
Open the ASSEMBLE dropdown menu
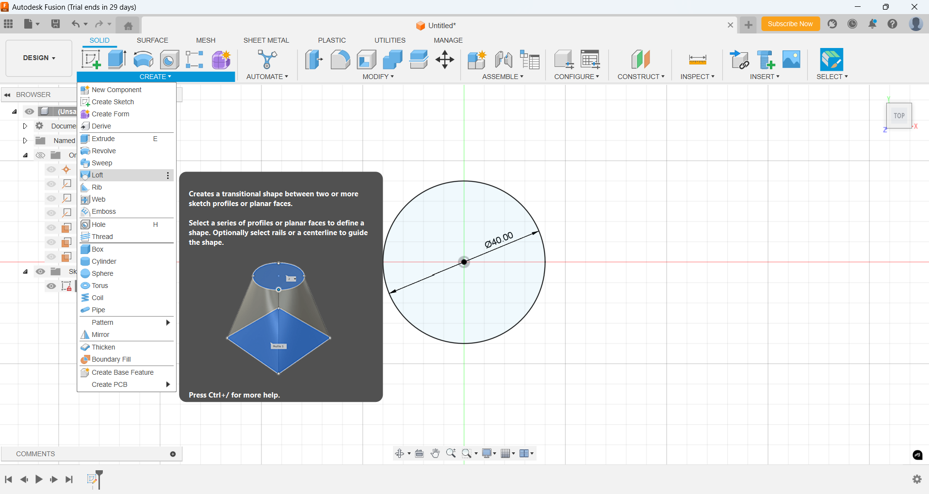[x=503, y=77]
